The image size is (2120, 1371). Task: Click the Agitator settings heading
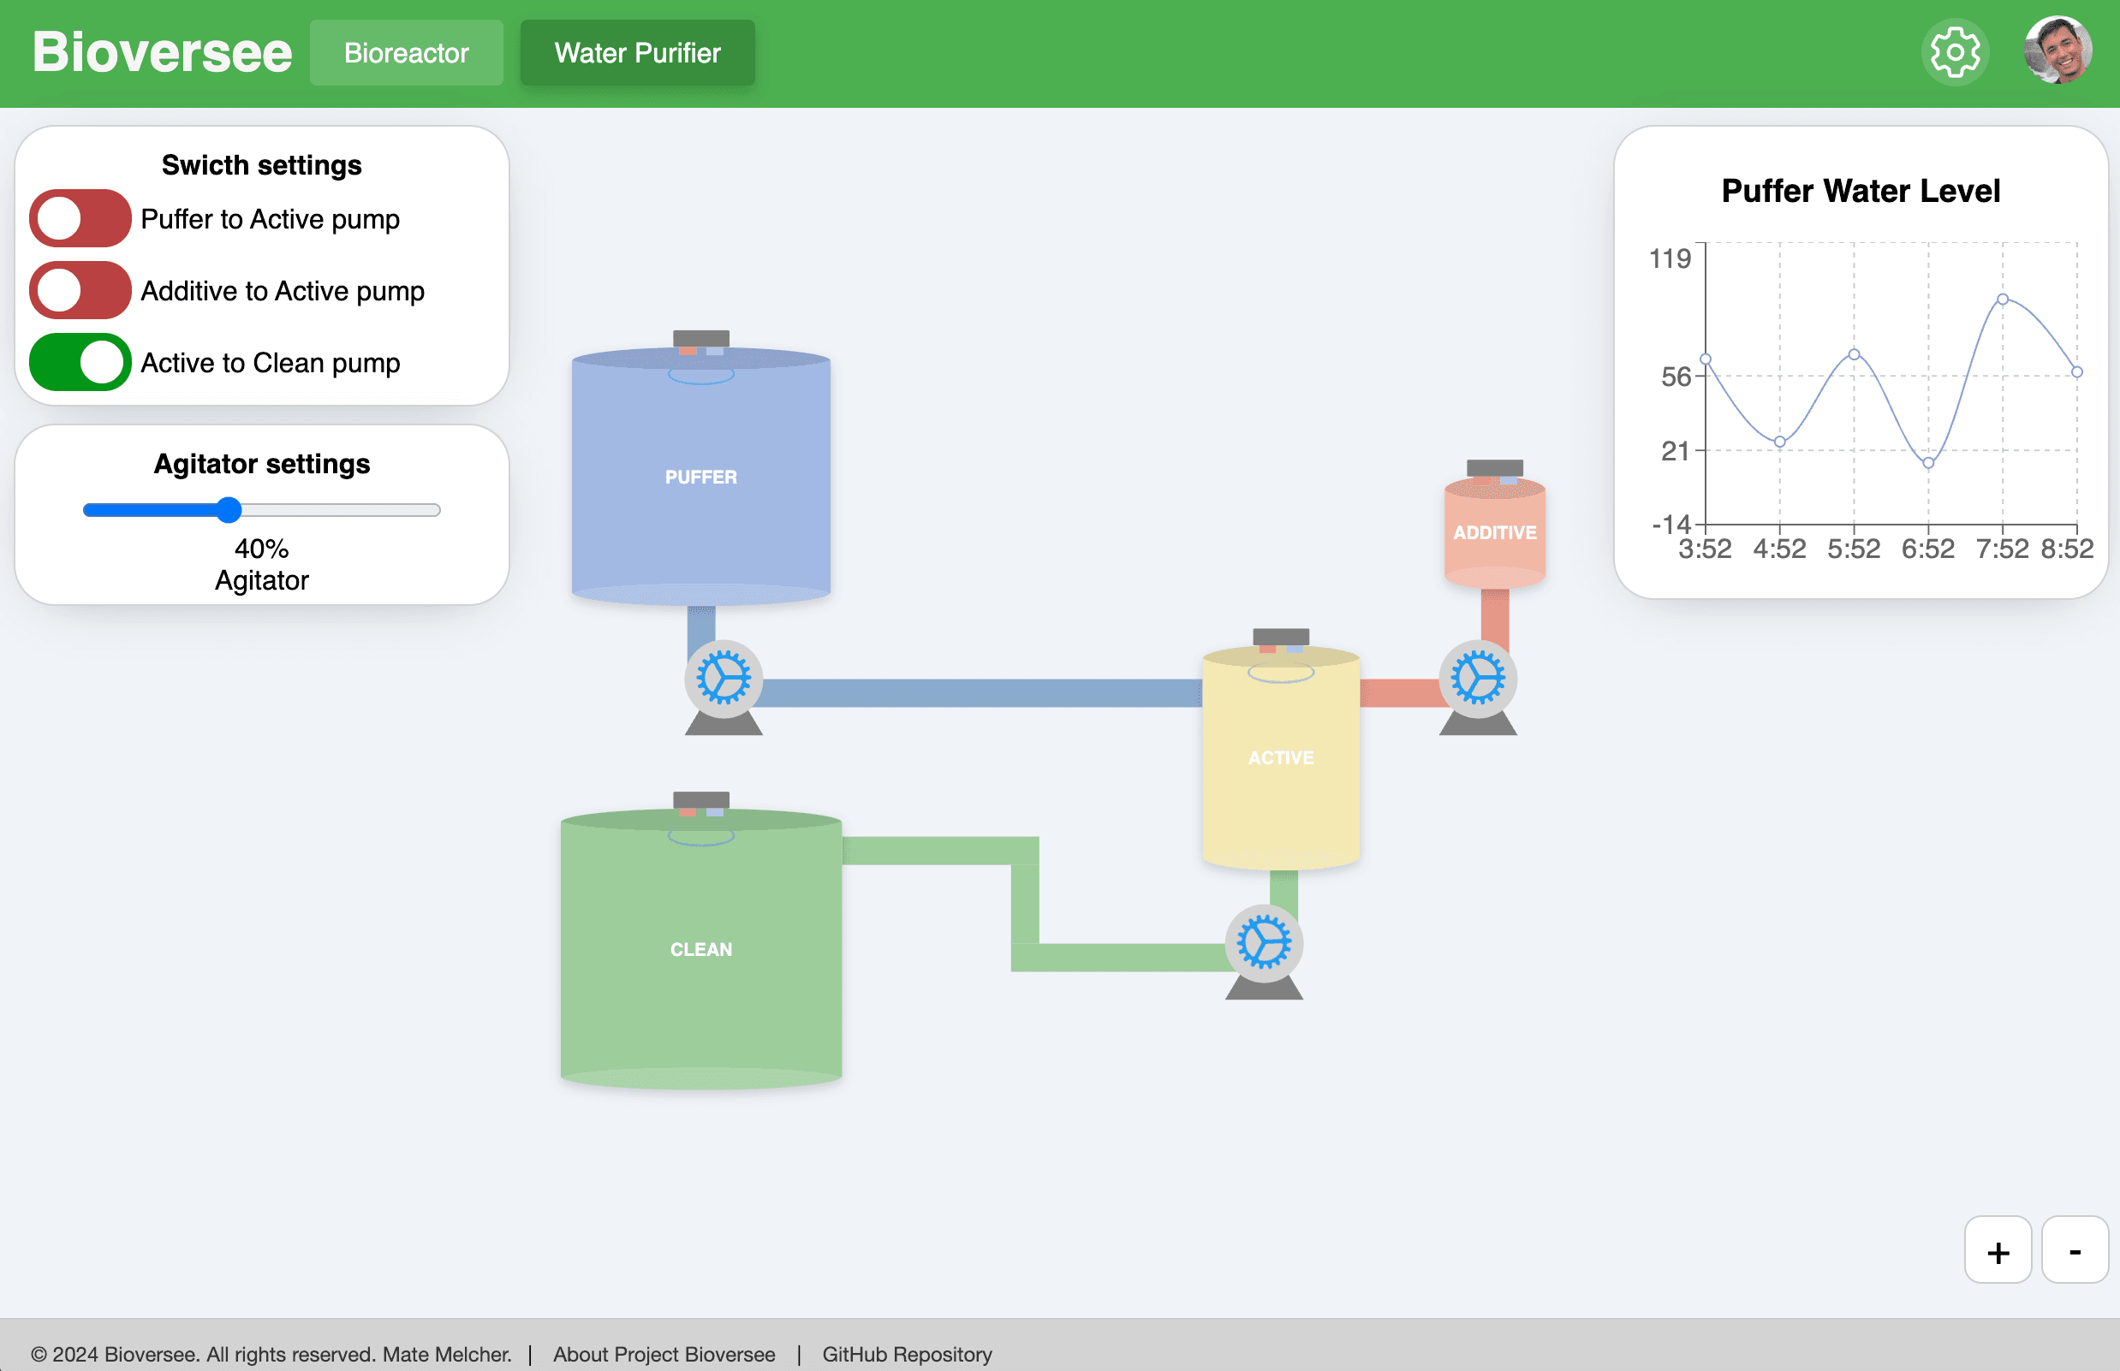[x=261, y=464]
